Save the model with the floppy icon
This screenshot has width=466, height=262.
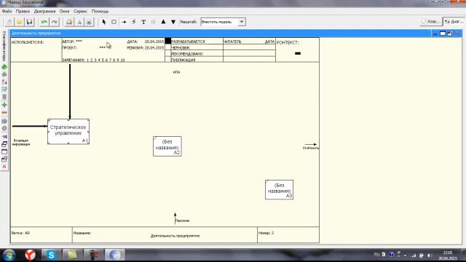pyautogui.click(x=29, y=22)
